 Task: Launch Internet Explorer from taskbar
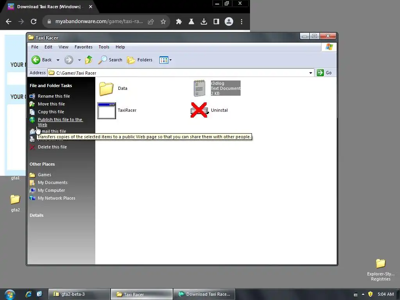coord(29,294)
